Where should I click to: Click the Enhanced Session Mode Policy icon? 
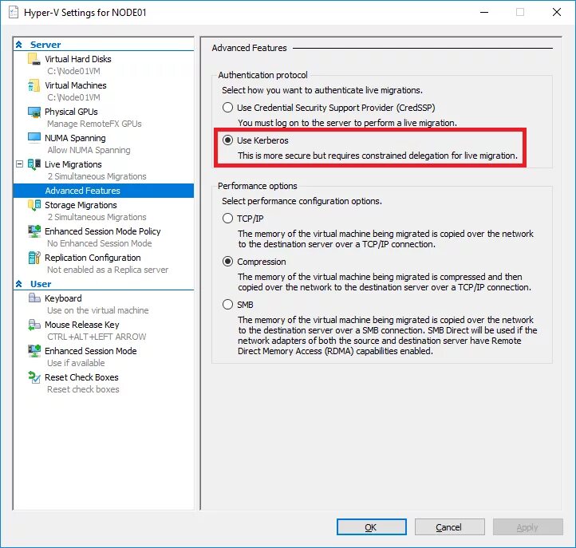(34, 231)
